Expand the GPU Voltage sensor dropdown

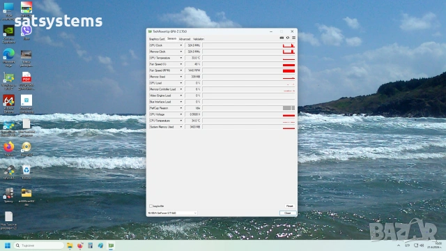coord(181,114)
